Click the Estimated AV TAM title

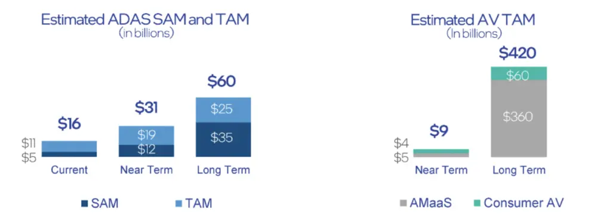(x=473, y=20)
